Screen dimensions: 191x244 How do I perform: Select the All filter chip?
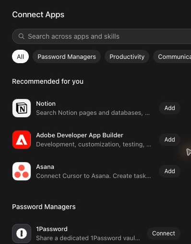click(21, 56)
